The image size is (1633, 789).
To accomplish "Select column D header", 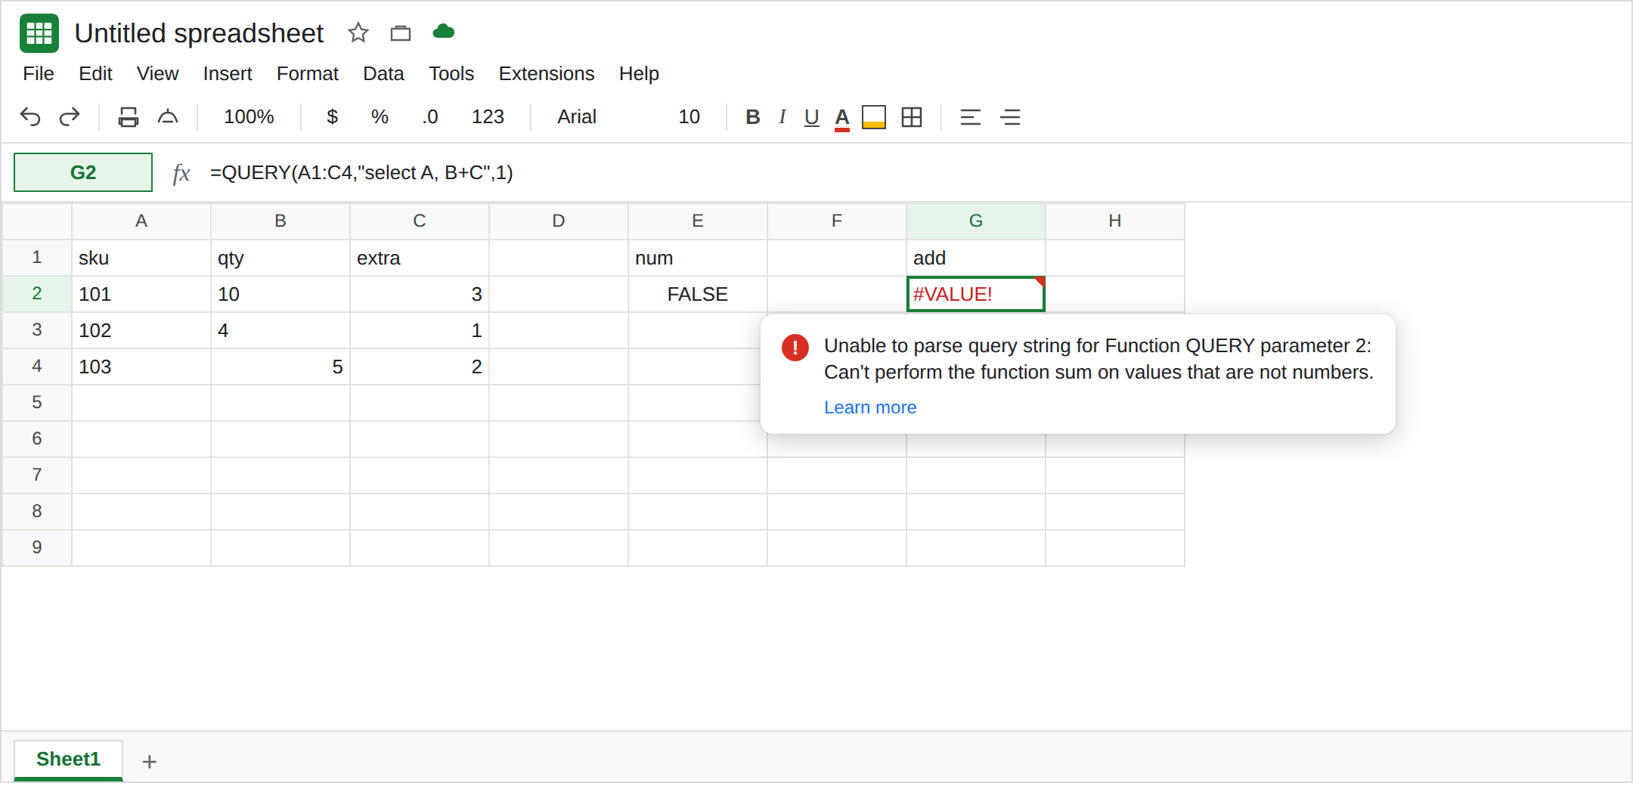I will tap(559, 221).
